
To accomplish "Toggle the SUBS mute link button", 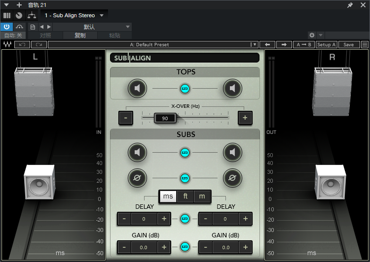I will [x=185, y=153].
